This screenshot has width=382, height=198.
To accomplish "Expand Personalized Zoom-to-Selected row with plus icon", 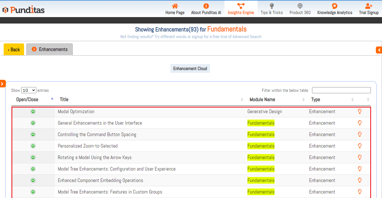I will click(33, 146).
